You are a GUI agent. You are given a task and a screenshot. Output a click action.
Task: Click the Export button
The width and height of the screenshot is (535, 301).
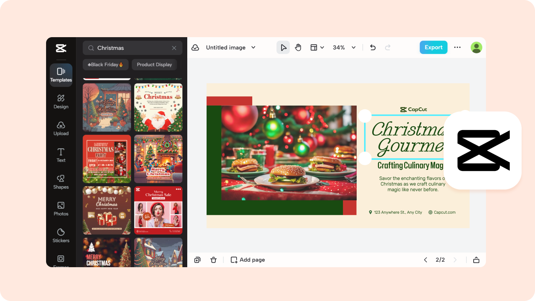(x=433, y=47)
